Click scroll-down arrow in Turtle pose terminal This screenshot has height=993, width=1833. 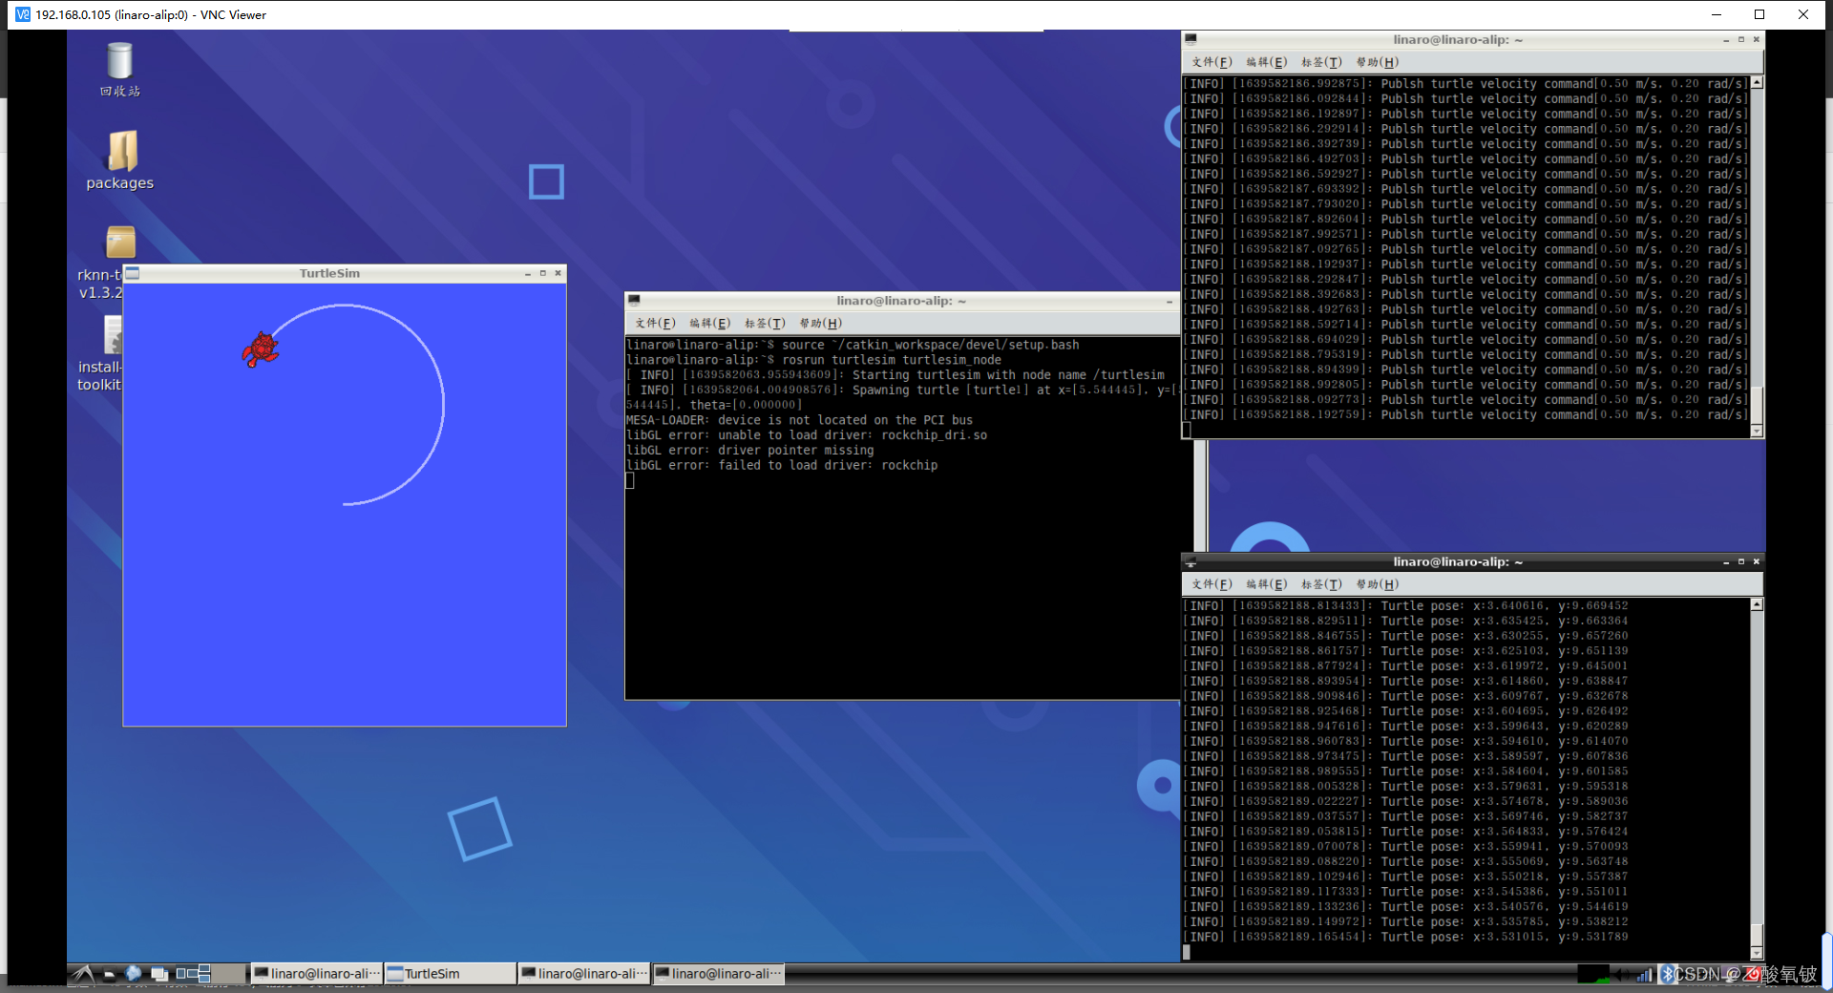[x=1757, y=953]
